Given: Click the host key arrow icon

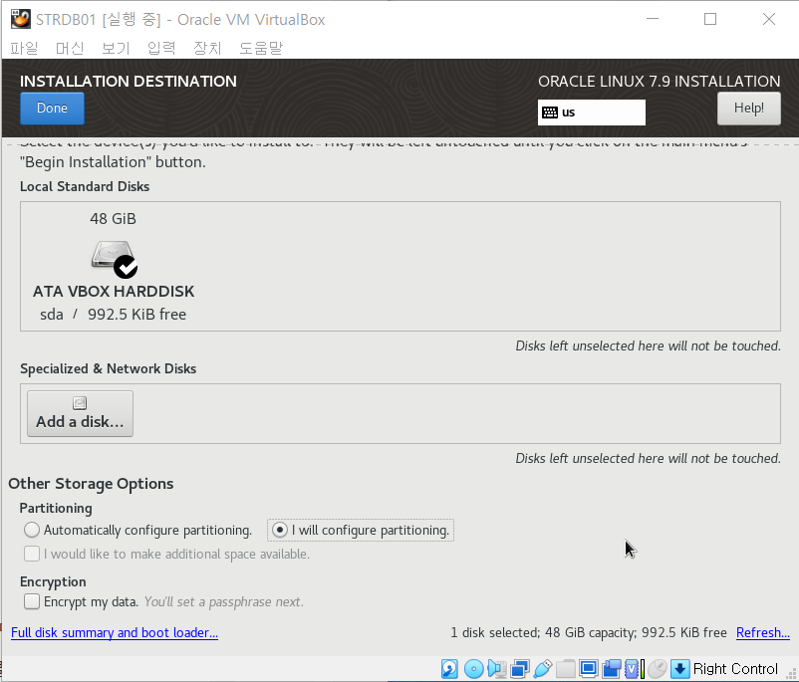Looking at the screenshot, I should (679, 669).
